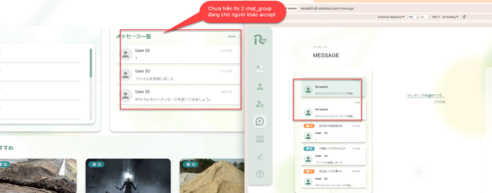492x193 pixels.
Task: Open the laptop search icon in sidebar
Action: tap(260, 139)
